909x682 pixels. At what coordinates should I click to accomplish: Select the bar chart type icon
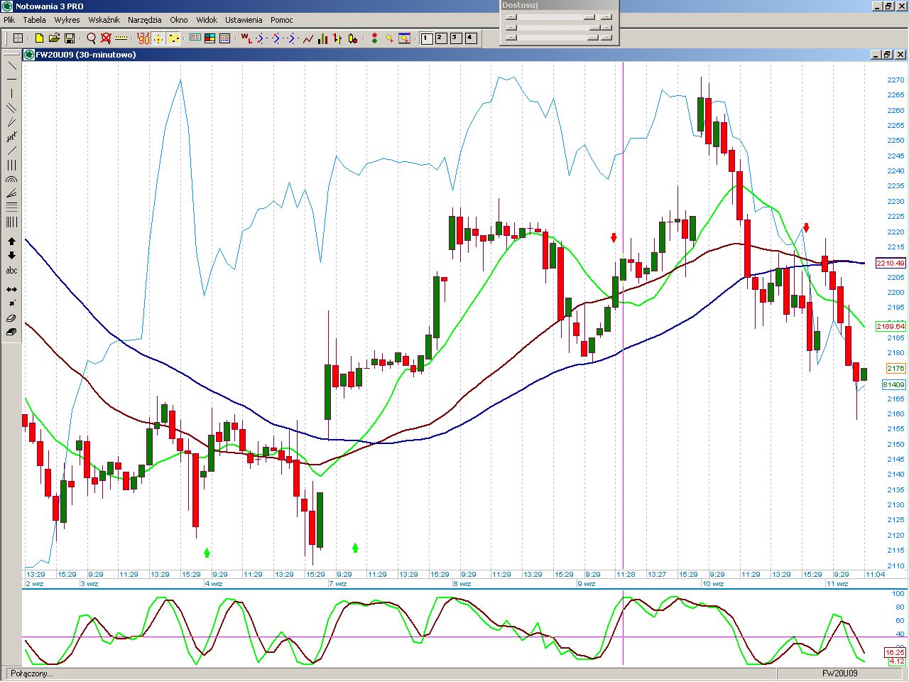pyautogui.click(x=322, y=38)
